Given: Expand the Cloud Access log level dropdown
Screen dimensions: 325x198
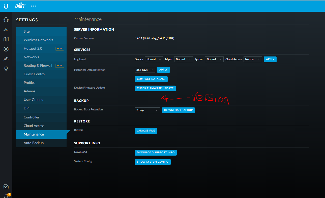Looking at the screenshot, I should pos(252,59).
